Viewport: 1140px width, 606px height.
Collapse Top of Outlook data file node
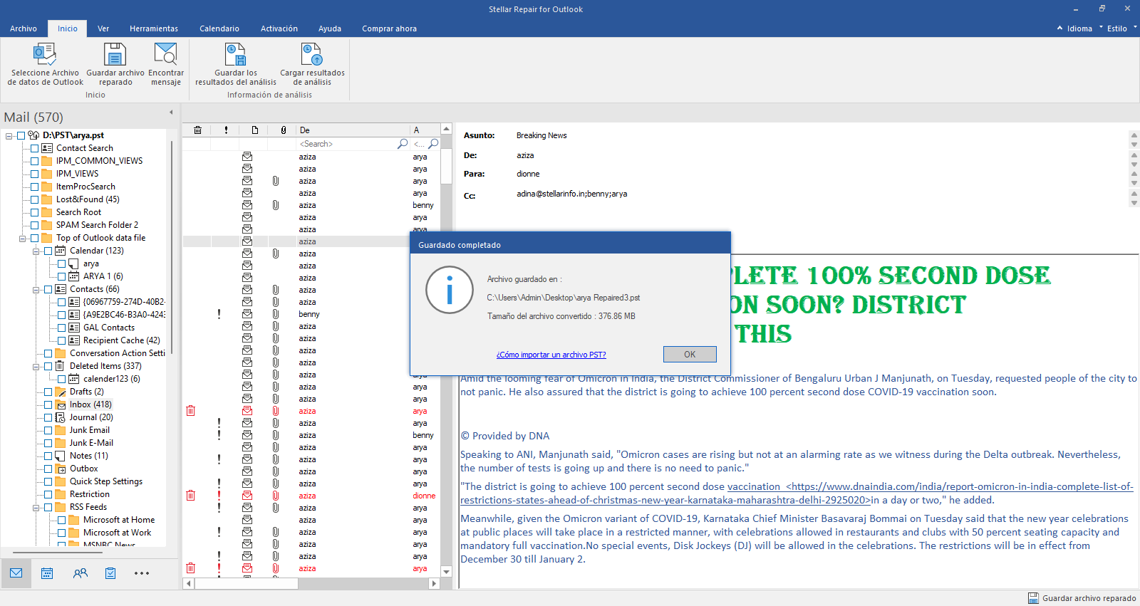click(22, 238)
